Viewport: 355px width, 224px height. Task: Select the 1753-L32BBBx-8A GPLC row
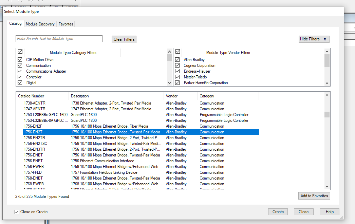point(141,120)
